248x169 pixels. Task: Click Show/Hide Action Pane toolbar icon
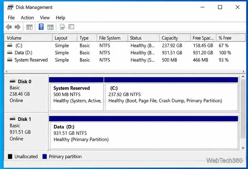(51, 27)
